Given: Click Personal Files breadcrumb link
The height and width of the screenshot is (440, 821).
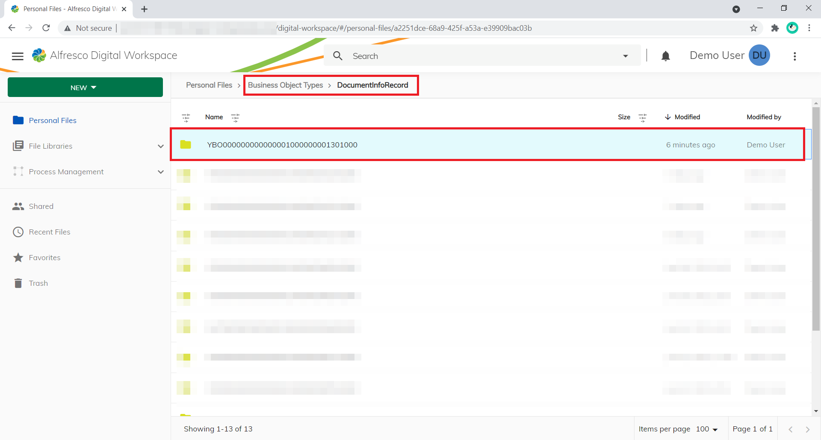Looking at the screenshot, I should coord(209,85).
